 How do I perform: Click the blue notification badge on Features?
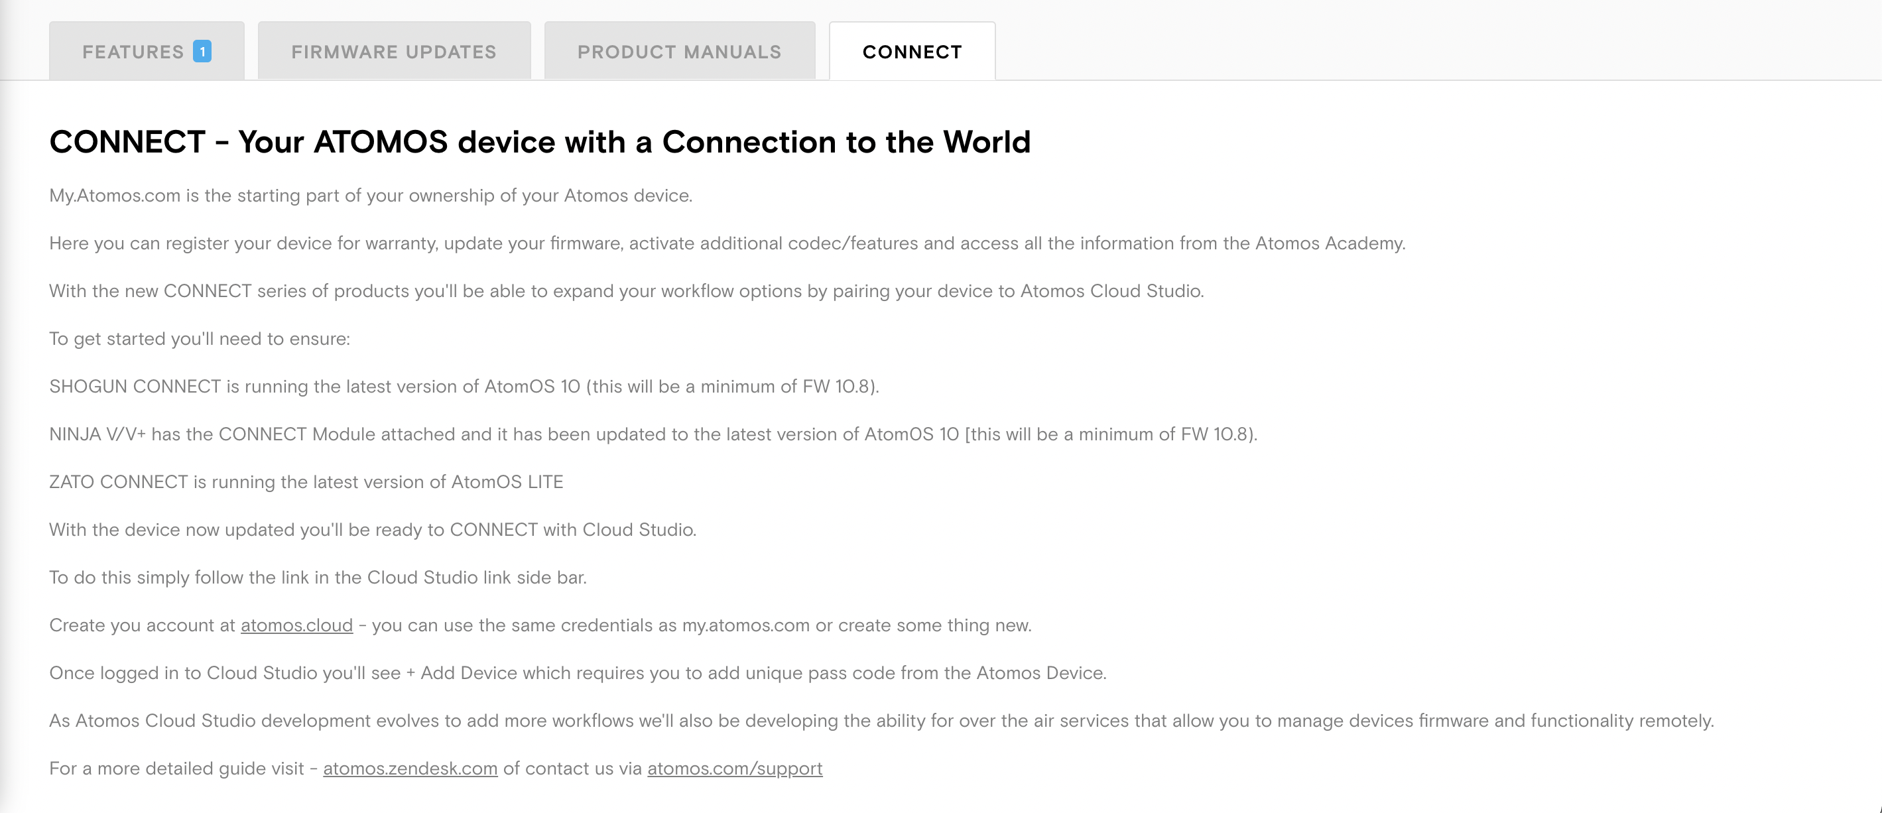pos(202,52)
